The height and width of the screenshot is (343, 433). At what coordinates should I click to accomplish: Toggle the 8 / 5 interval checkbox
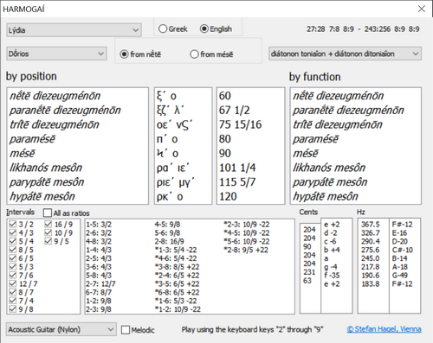point(13,250)
